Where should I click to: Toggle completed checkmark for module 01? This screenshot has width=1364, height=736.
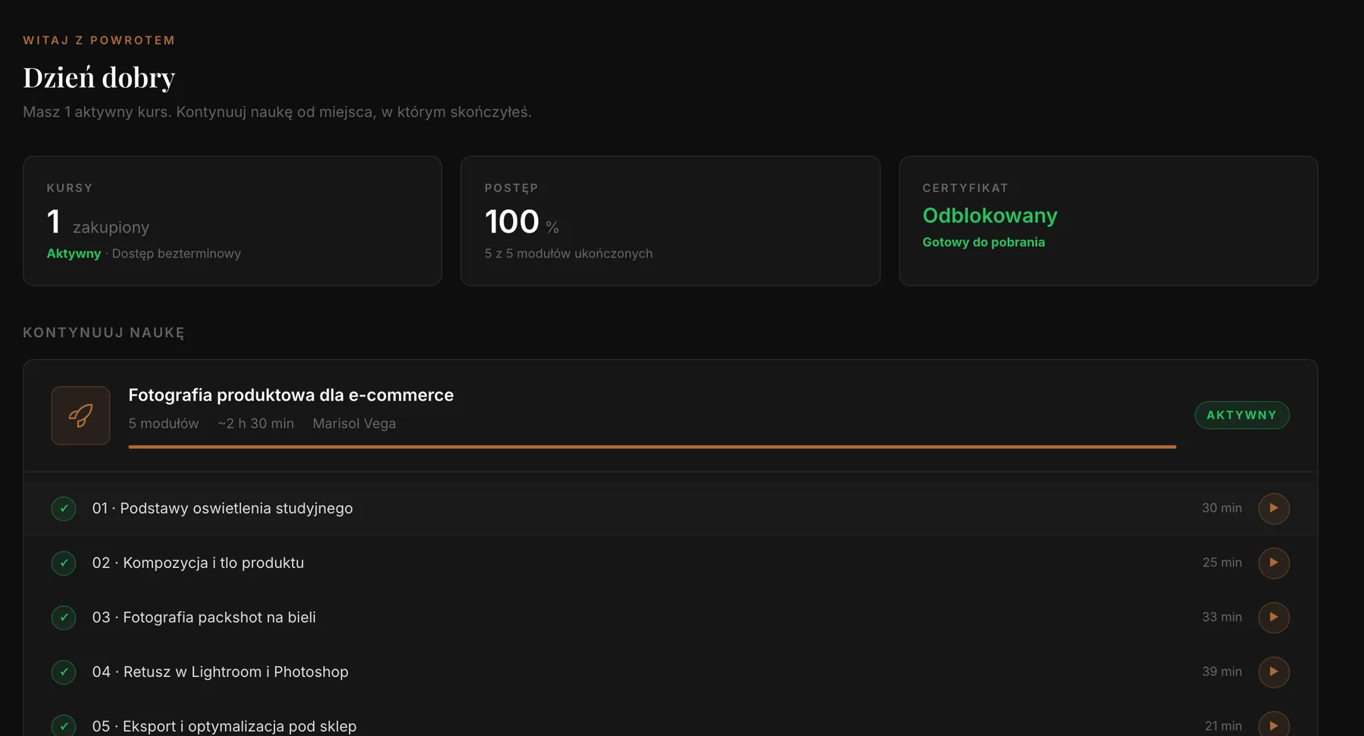coord(64,508)
